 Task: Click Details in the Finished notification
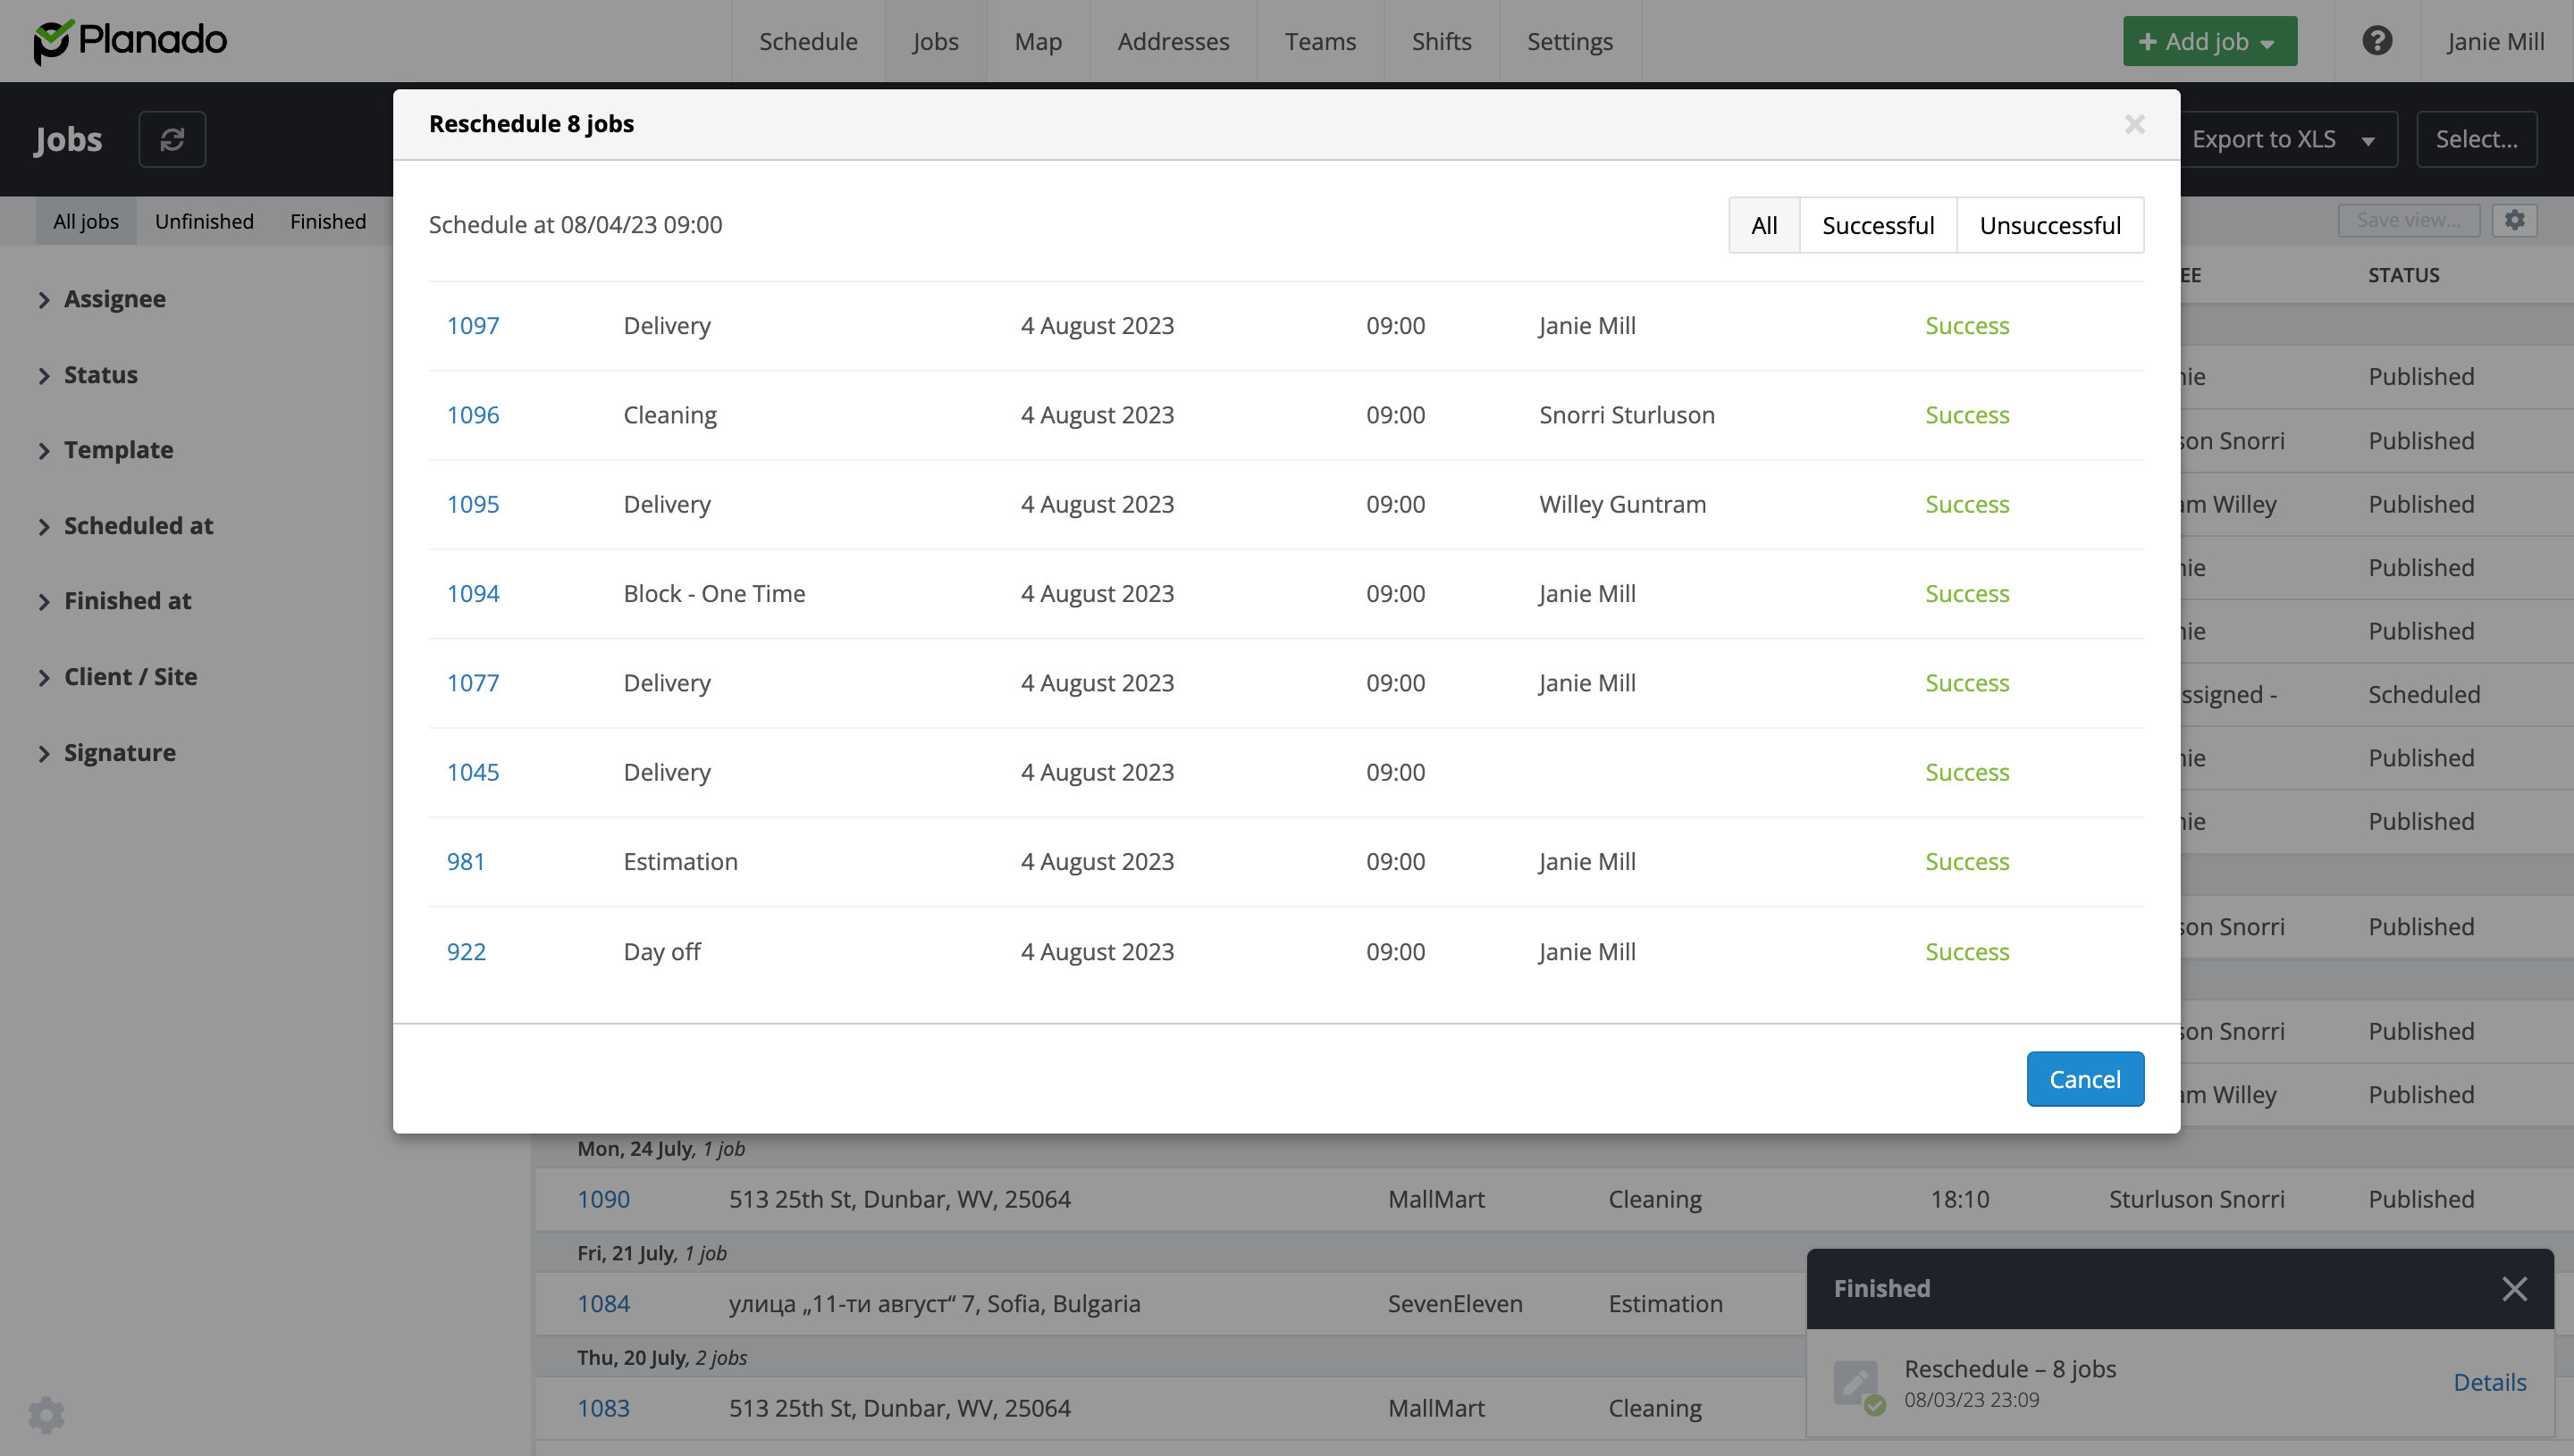coord(2489,1382)
